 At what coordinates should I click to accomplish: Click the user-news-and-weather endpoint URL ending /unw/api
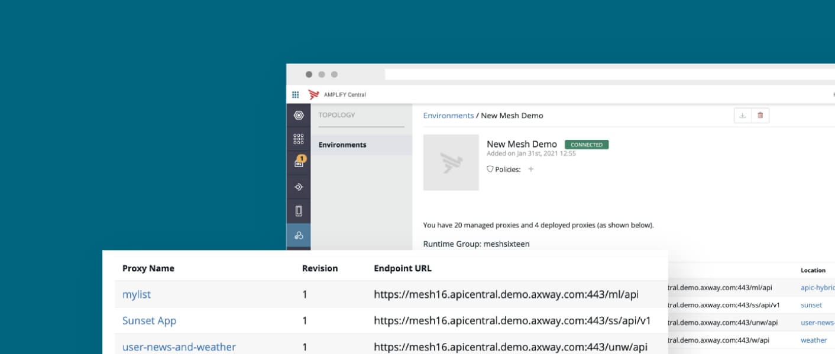[510, 347]
